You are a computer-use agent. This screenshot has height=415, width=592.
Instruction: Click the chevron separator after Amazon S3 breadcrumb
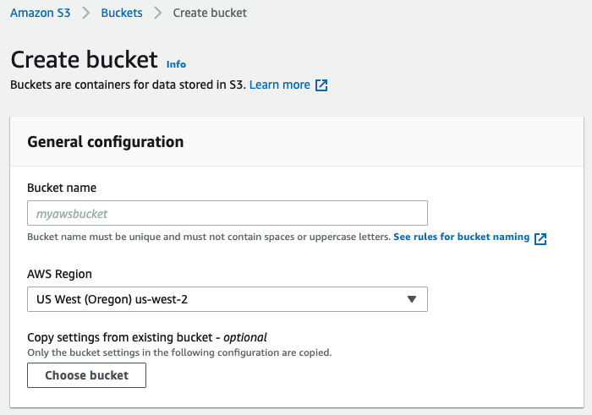[x=86, y=13]
